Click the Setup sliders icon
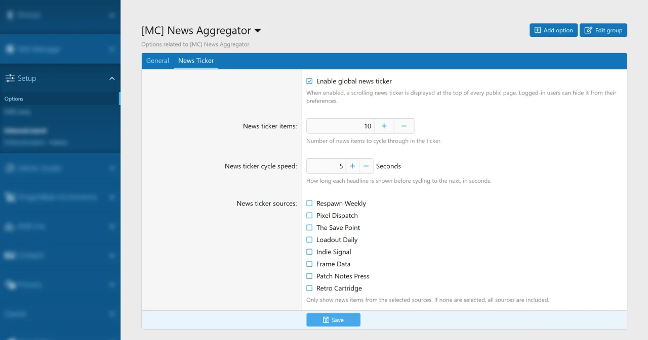Image resolution: width=648 pixels, height=340 pixels. (10, 78)
